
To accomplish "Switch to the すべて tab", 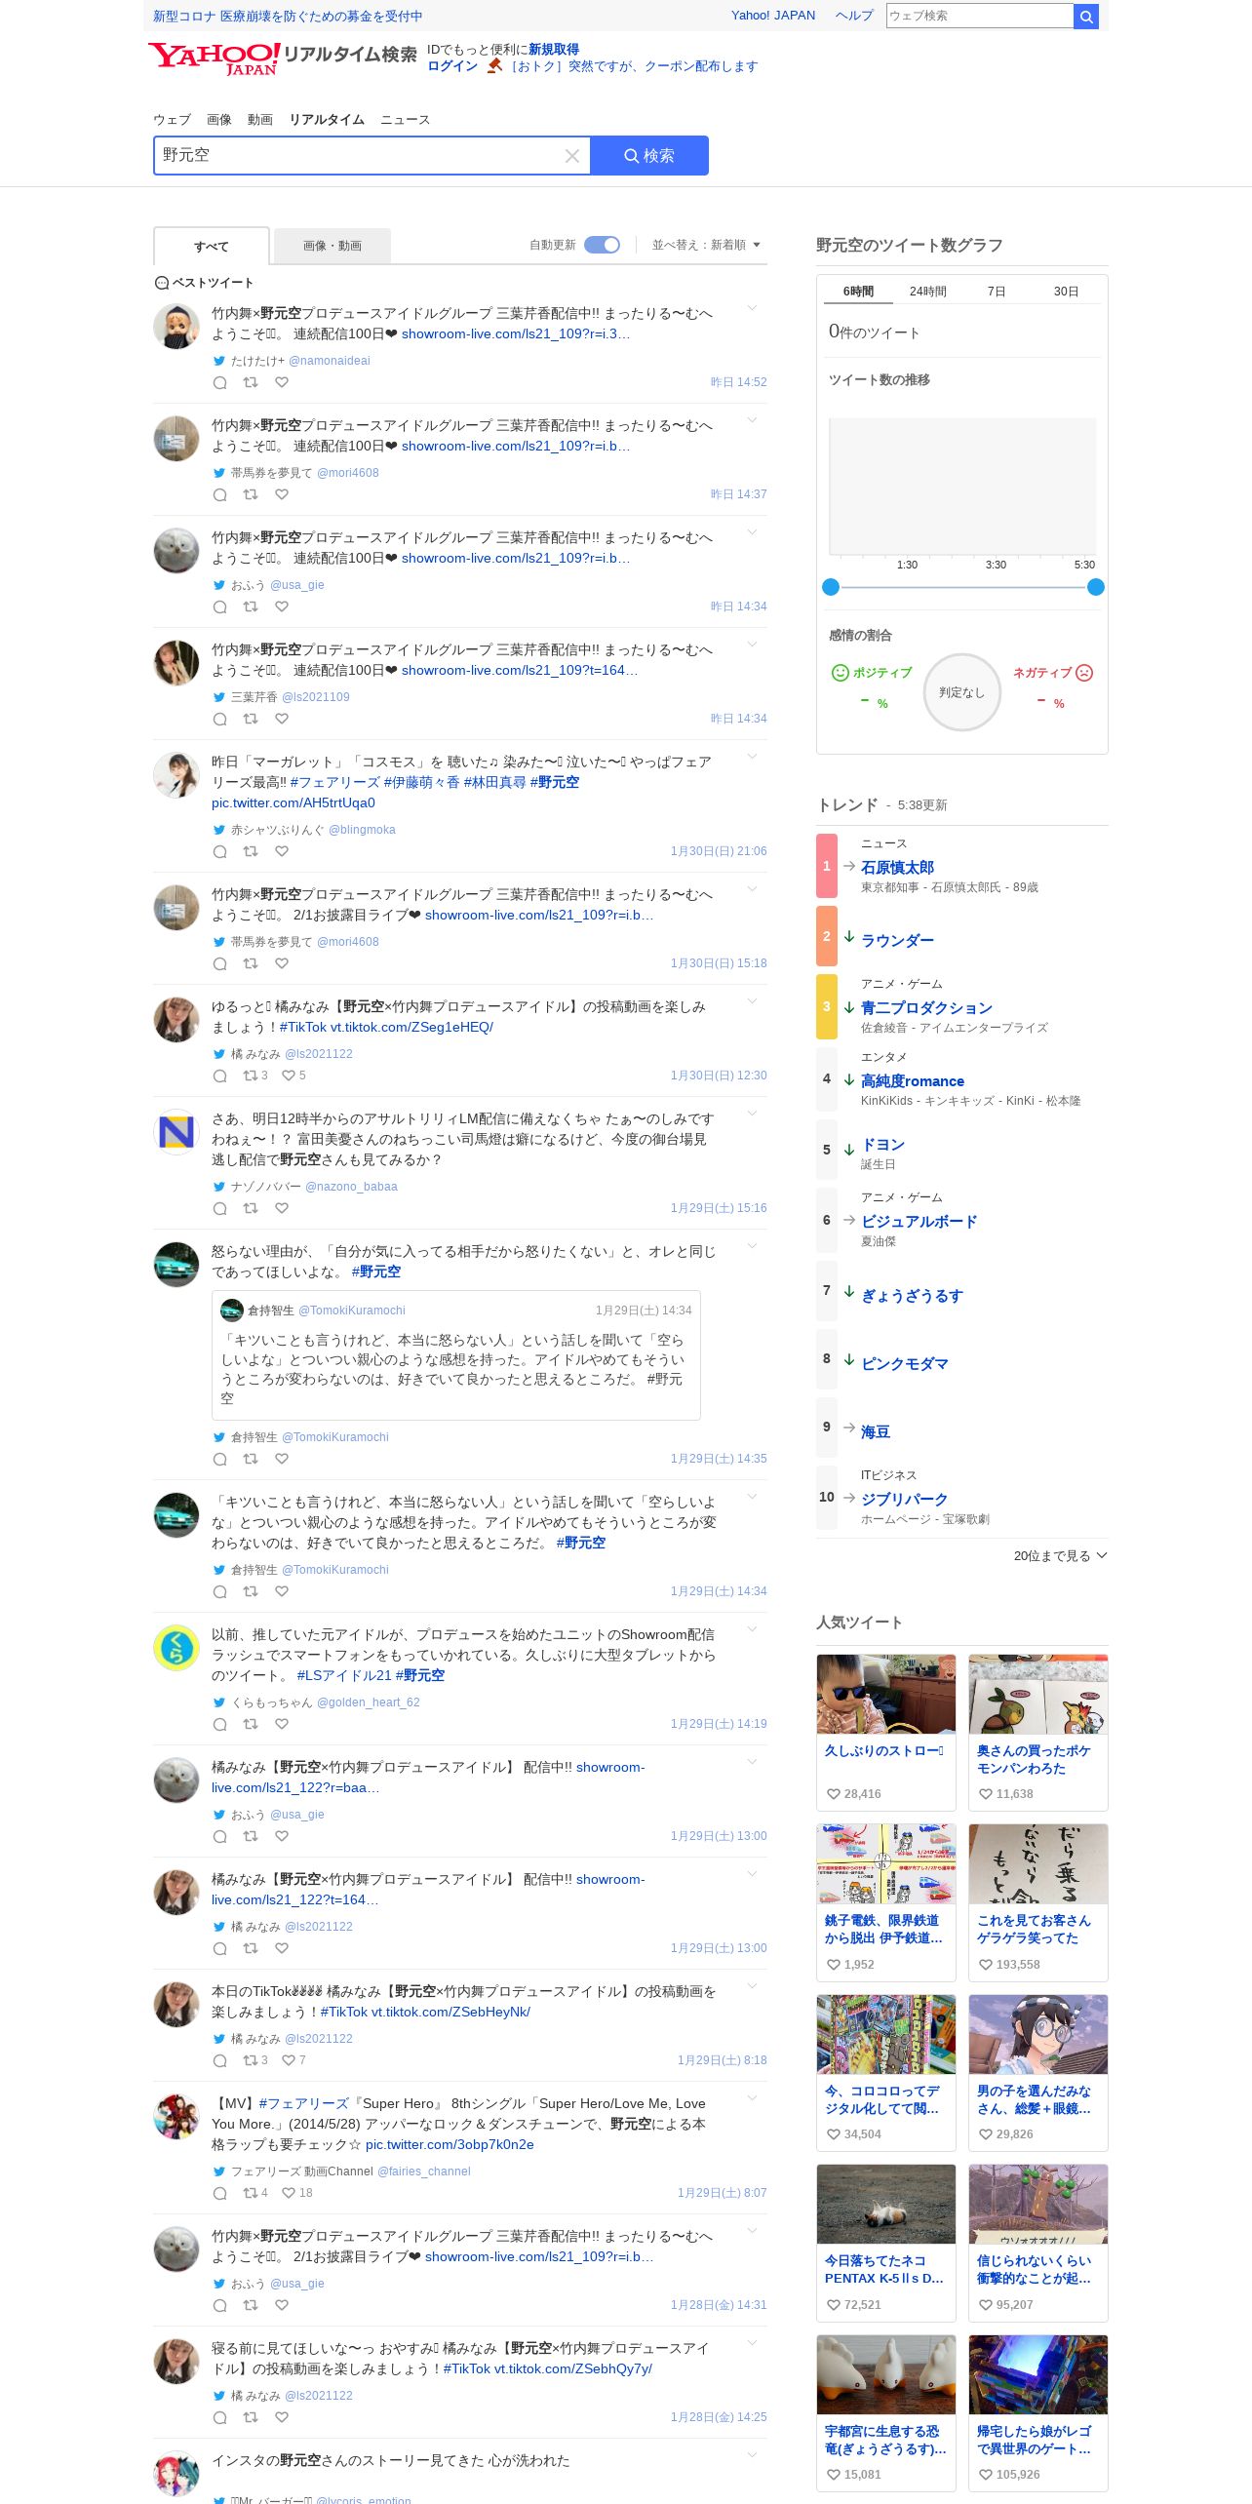I will [212, 247].
